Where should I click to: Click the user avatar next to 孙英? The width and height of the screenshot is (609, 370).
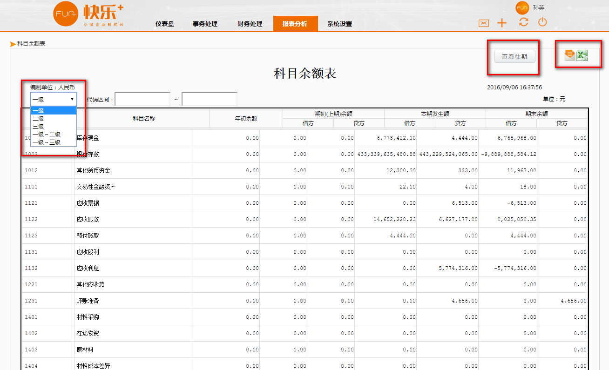(522, 7)
